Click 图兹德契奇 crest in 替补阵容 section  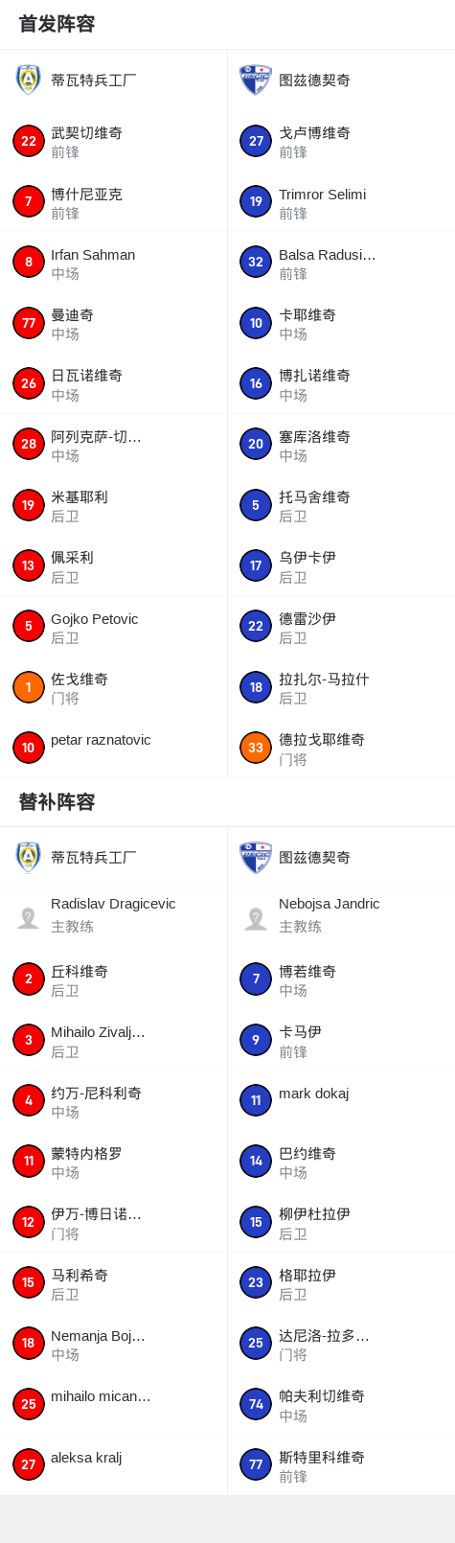(x=256, y=857)
